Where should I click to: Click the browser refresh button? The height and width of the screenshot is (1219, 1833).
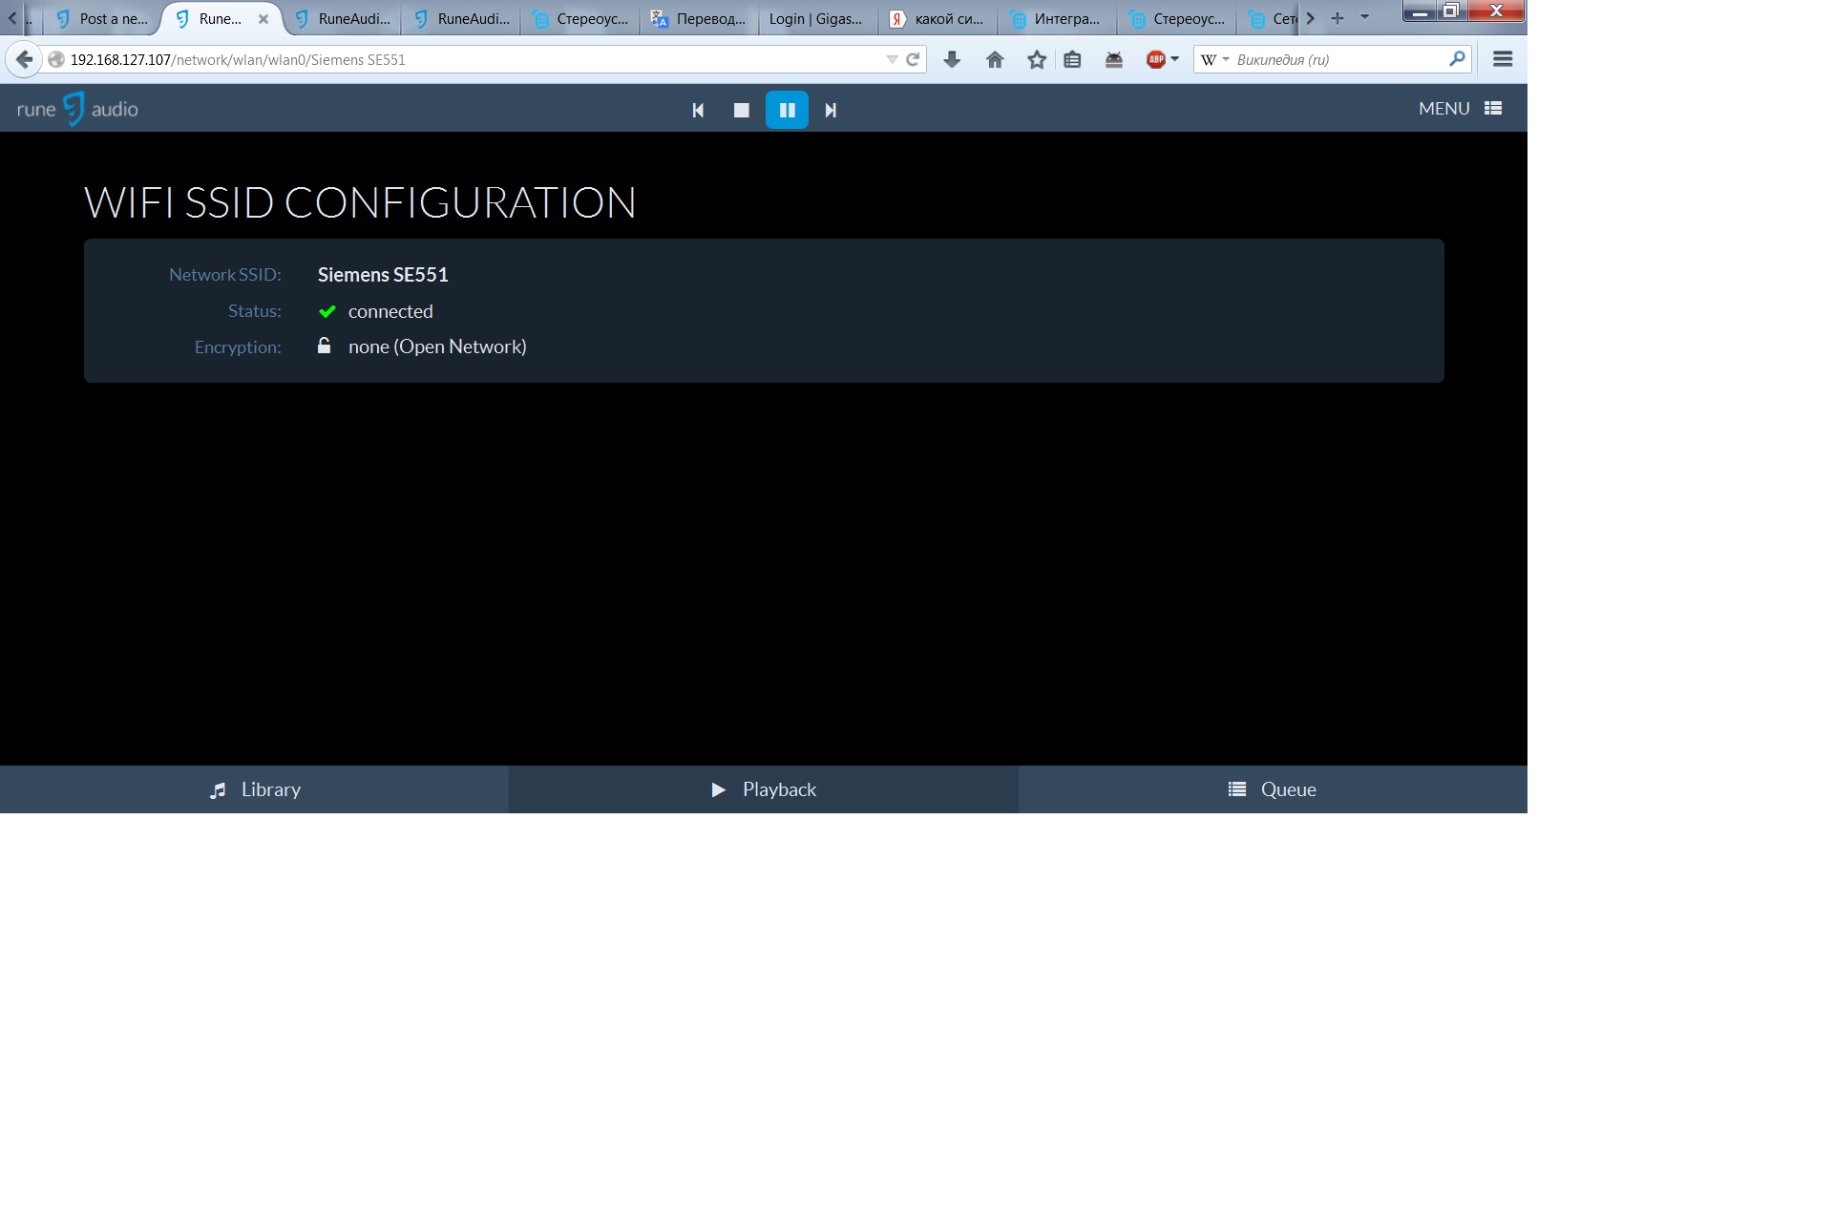click(912, 58)
